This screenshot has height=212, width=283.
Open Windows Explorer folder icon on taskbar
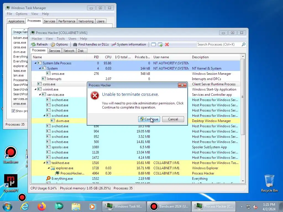point(76,206)
